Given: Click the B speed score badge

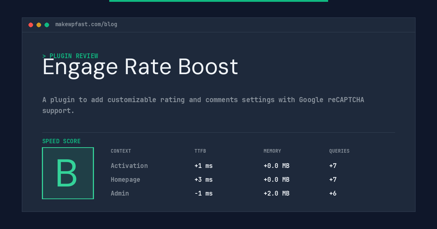Looking at the screenshot, I should tap(68, 173).
